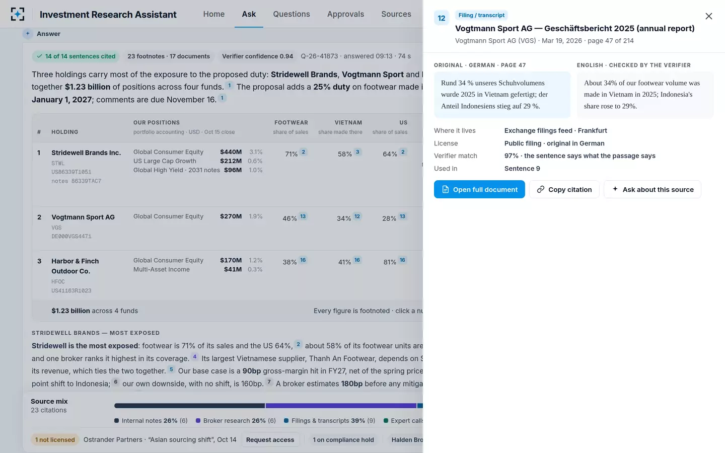Click the English translation passage checked by the verifier

coord(645,95)
